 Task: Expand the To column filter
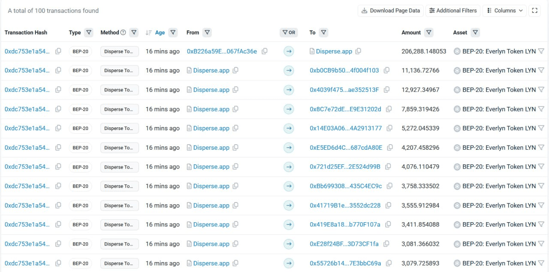point(323,32)
